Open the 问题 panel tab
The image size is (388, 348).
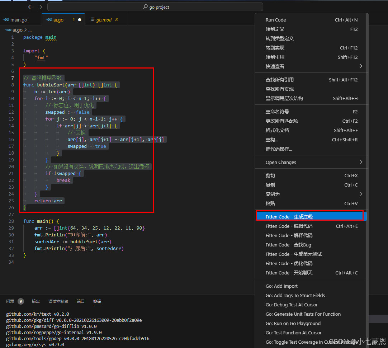(10, 301)
